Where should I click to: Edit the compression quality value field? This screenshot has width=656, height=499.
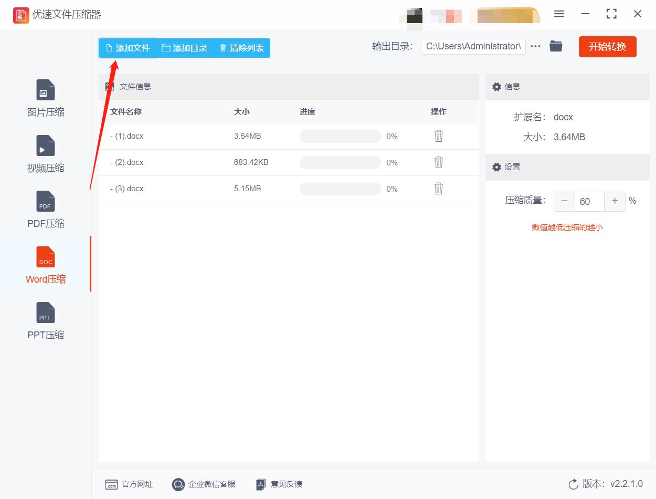[589, 201]
